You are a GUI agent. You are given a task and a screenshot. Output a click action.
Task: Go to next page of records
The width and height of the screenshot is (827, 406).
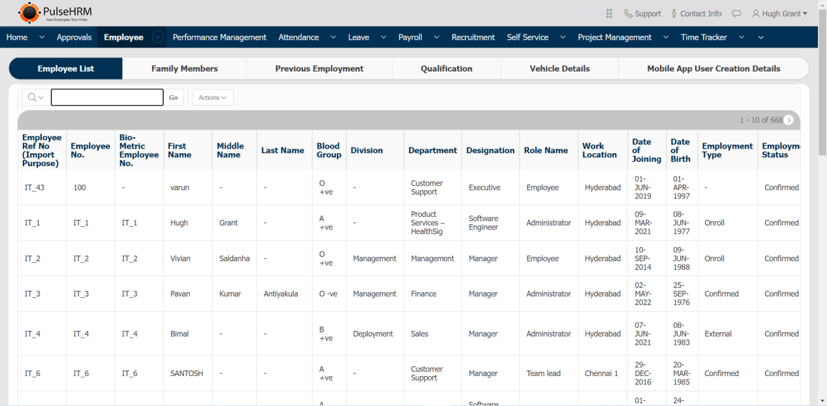(789, 120)
